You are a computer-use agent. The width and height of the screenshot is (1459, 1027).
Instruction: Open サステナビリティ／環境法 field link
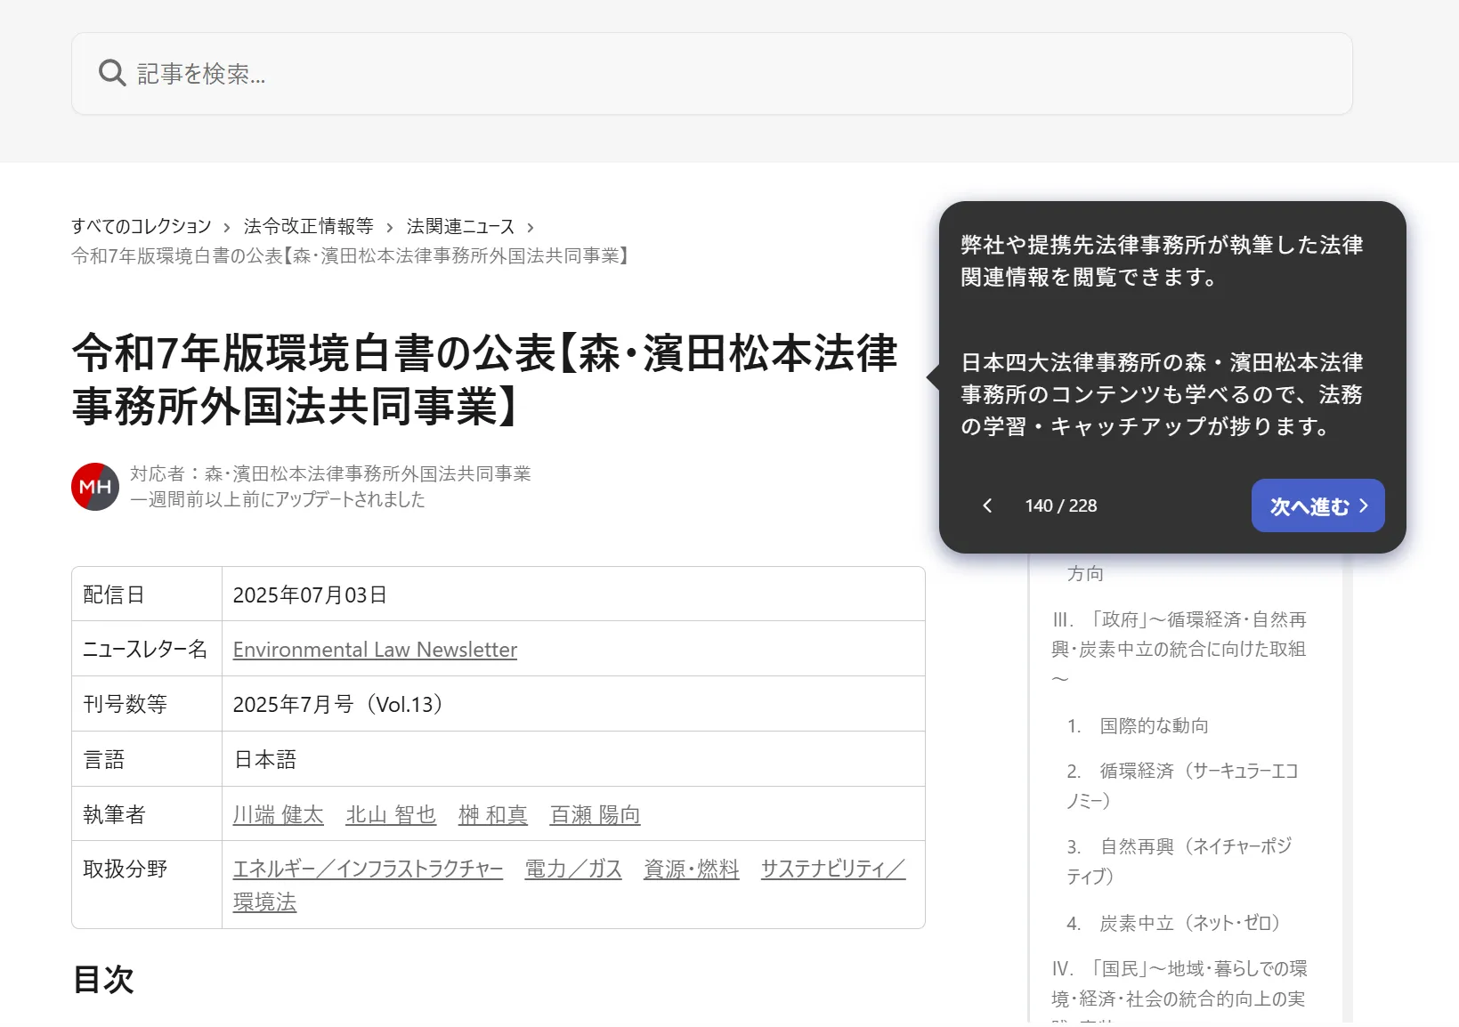coord(833,869)
